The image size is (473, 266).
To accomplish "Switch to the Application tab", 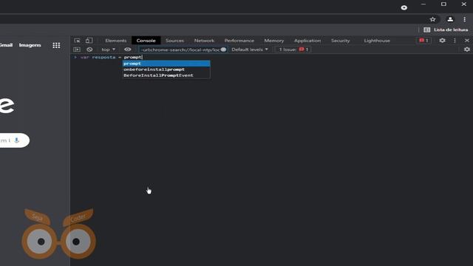I will point(307,41).
